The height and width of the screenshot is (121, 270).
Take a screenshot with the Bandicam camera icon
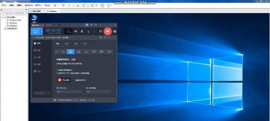coord(115,31)
